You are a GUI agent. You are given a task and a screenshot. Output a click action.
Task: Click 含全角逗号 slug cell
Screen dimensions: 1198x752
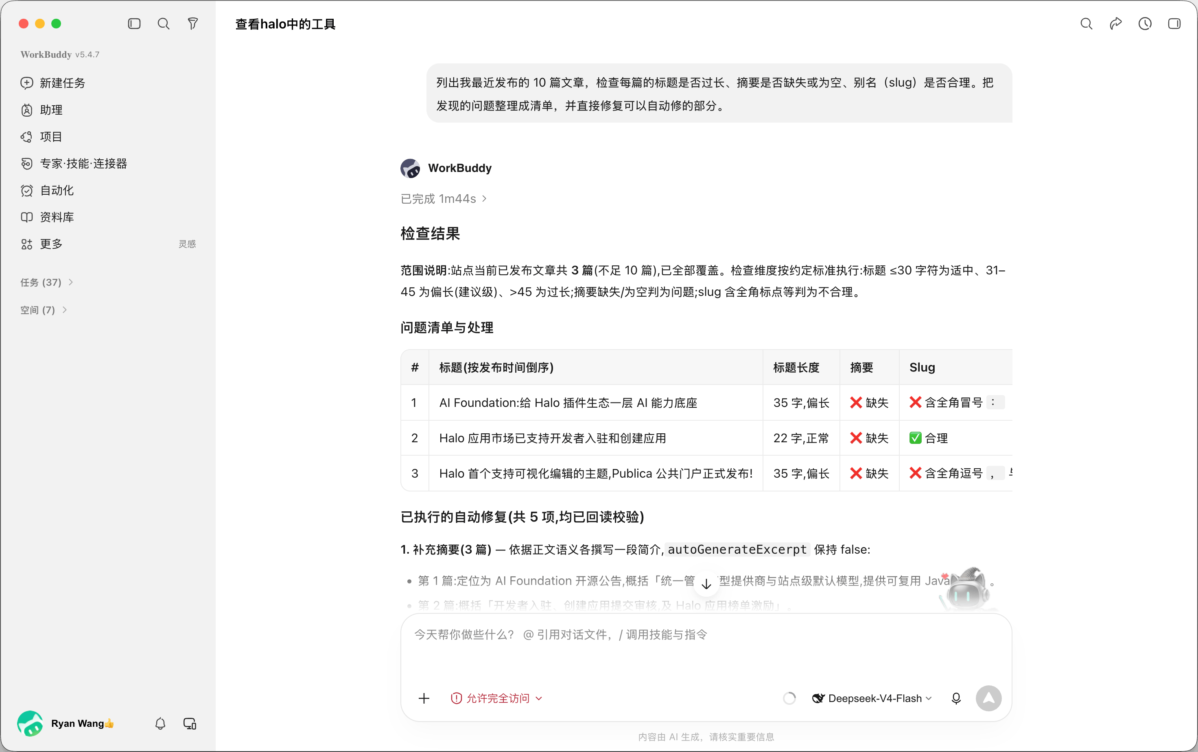point(956,473)
